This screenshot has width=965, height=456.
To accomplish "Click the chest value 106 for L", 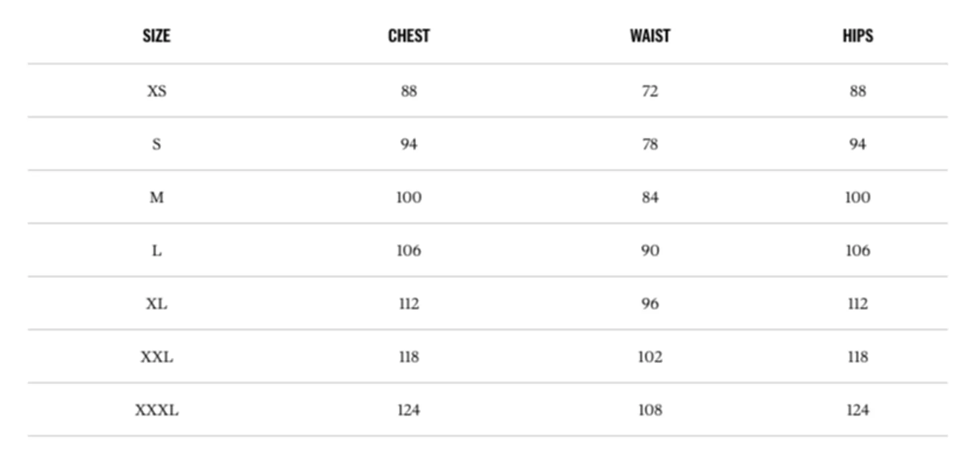I will coord(409,250).
